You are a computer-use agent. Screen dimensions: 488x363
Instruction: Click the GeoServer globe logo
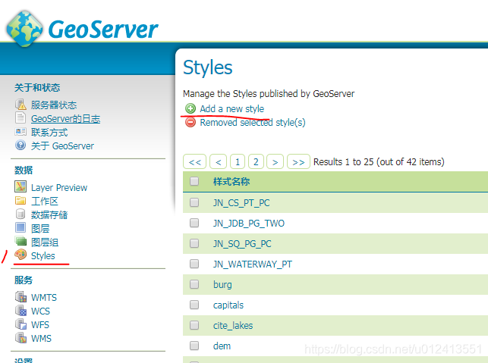tap(24, 30)
